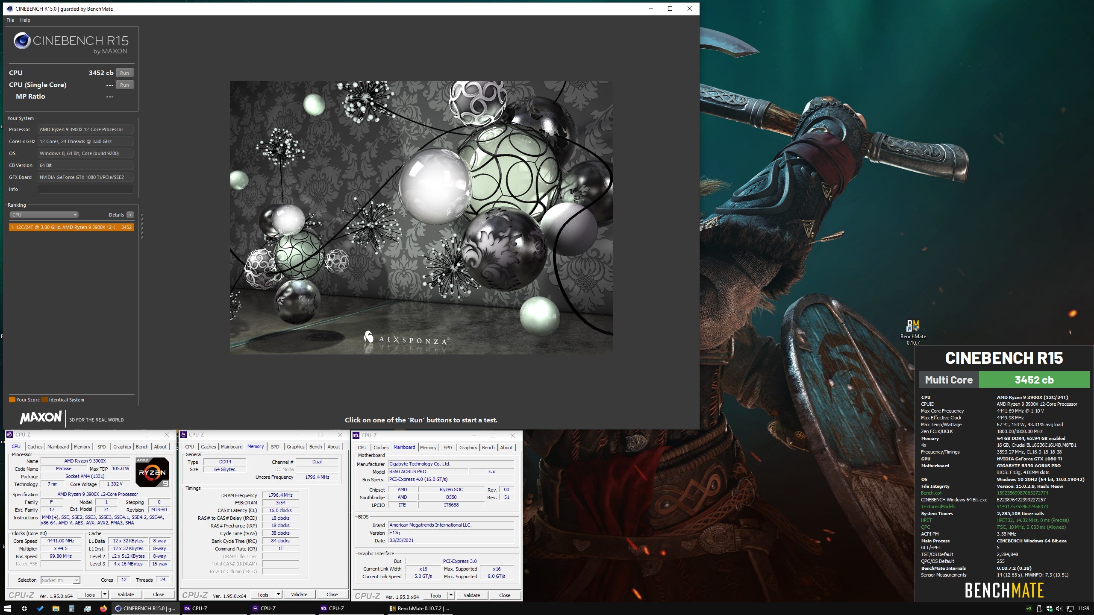
Task: Open the blue checkmark app in taskbar
Action: [x=40, y=609]
